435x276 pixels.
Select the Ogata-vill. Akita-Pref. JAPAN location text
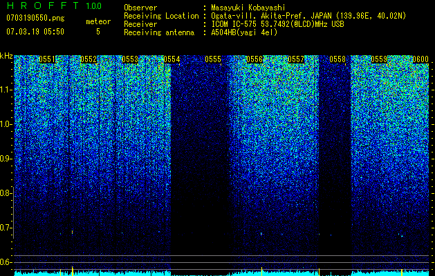click(308, 16)
